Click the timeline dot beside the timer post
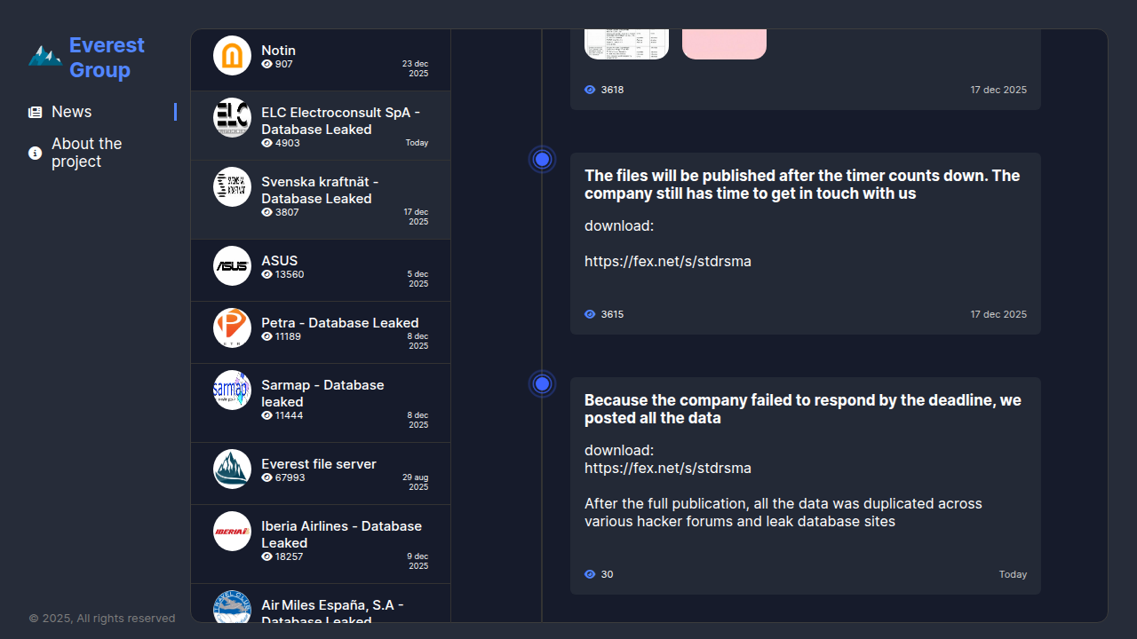The height and width of the screenshot is (639, 1137). pyautogui.click(x=543, y=160)
